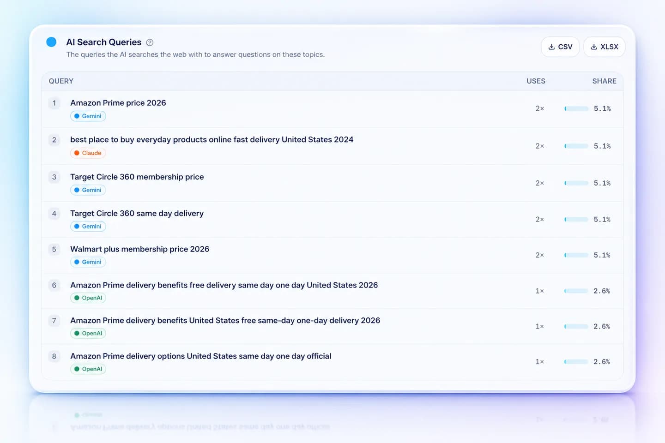Click rank number 8 badge

pyautogui.click(x=54, y=356)
